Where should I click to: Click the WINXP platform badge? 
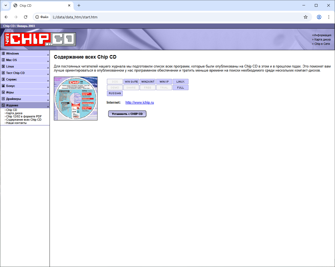164,82
